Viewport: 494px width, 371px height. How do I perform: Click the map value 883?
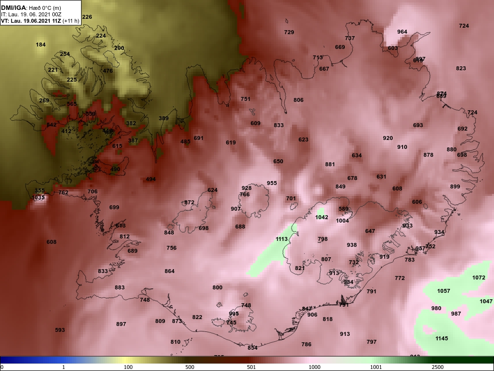[120, 287]
